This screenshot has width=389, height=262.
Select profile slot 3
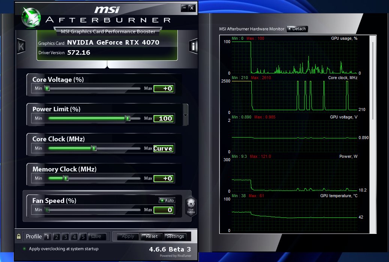coord(65,237)
